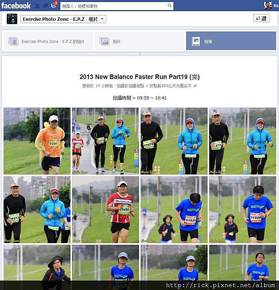The height and width of the screenshot is (290, 279).
Task: Open the friend requests icon
Action: [x=37, y=6]
